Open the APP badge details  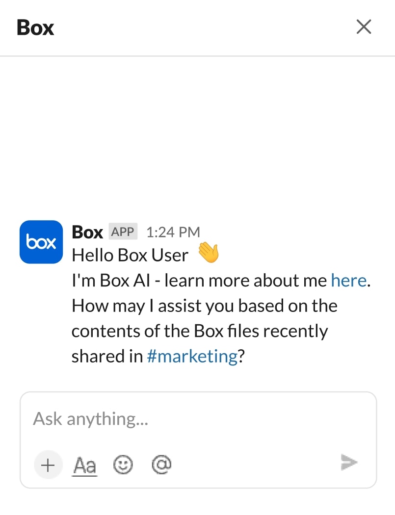tap(123, 232)
